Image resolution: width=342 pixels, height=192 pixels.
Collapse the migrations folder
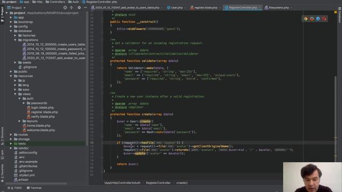(x=15, y=40)
